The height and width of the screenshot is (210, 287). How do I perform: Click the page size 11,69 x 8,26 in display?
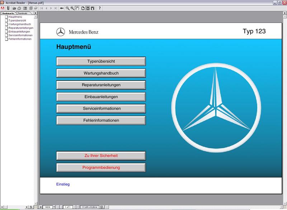89,207
